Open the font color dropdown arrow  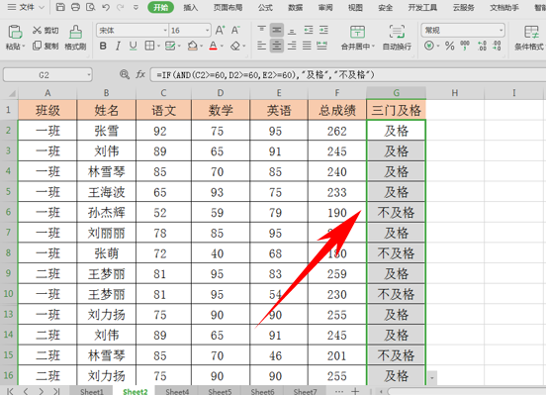click(222, 47)
